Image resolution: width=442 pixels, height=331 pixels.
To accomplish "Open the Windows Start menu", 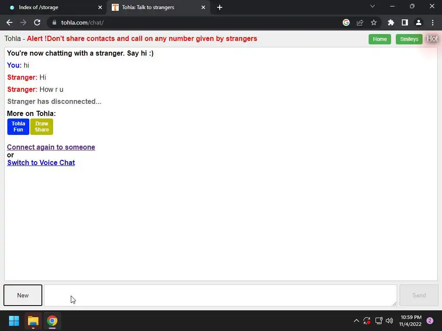I will 14,321.
